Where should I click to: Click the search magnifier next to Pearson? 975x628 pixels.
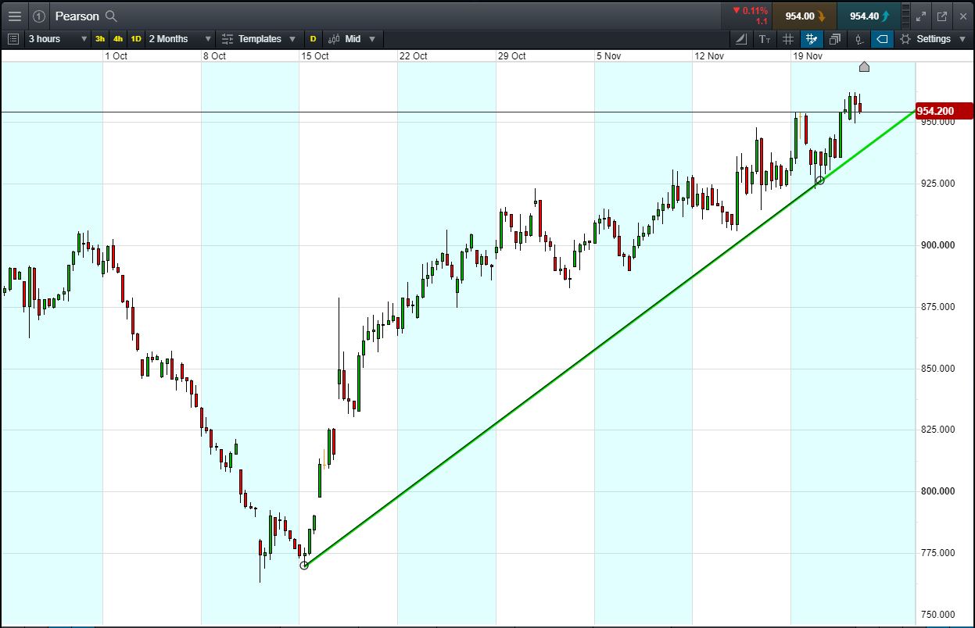(x=111, y=16)
